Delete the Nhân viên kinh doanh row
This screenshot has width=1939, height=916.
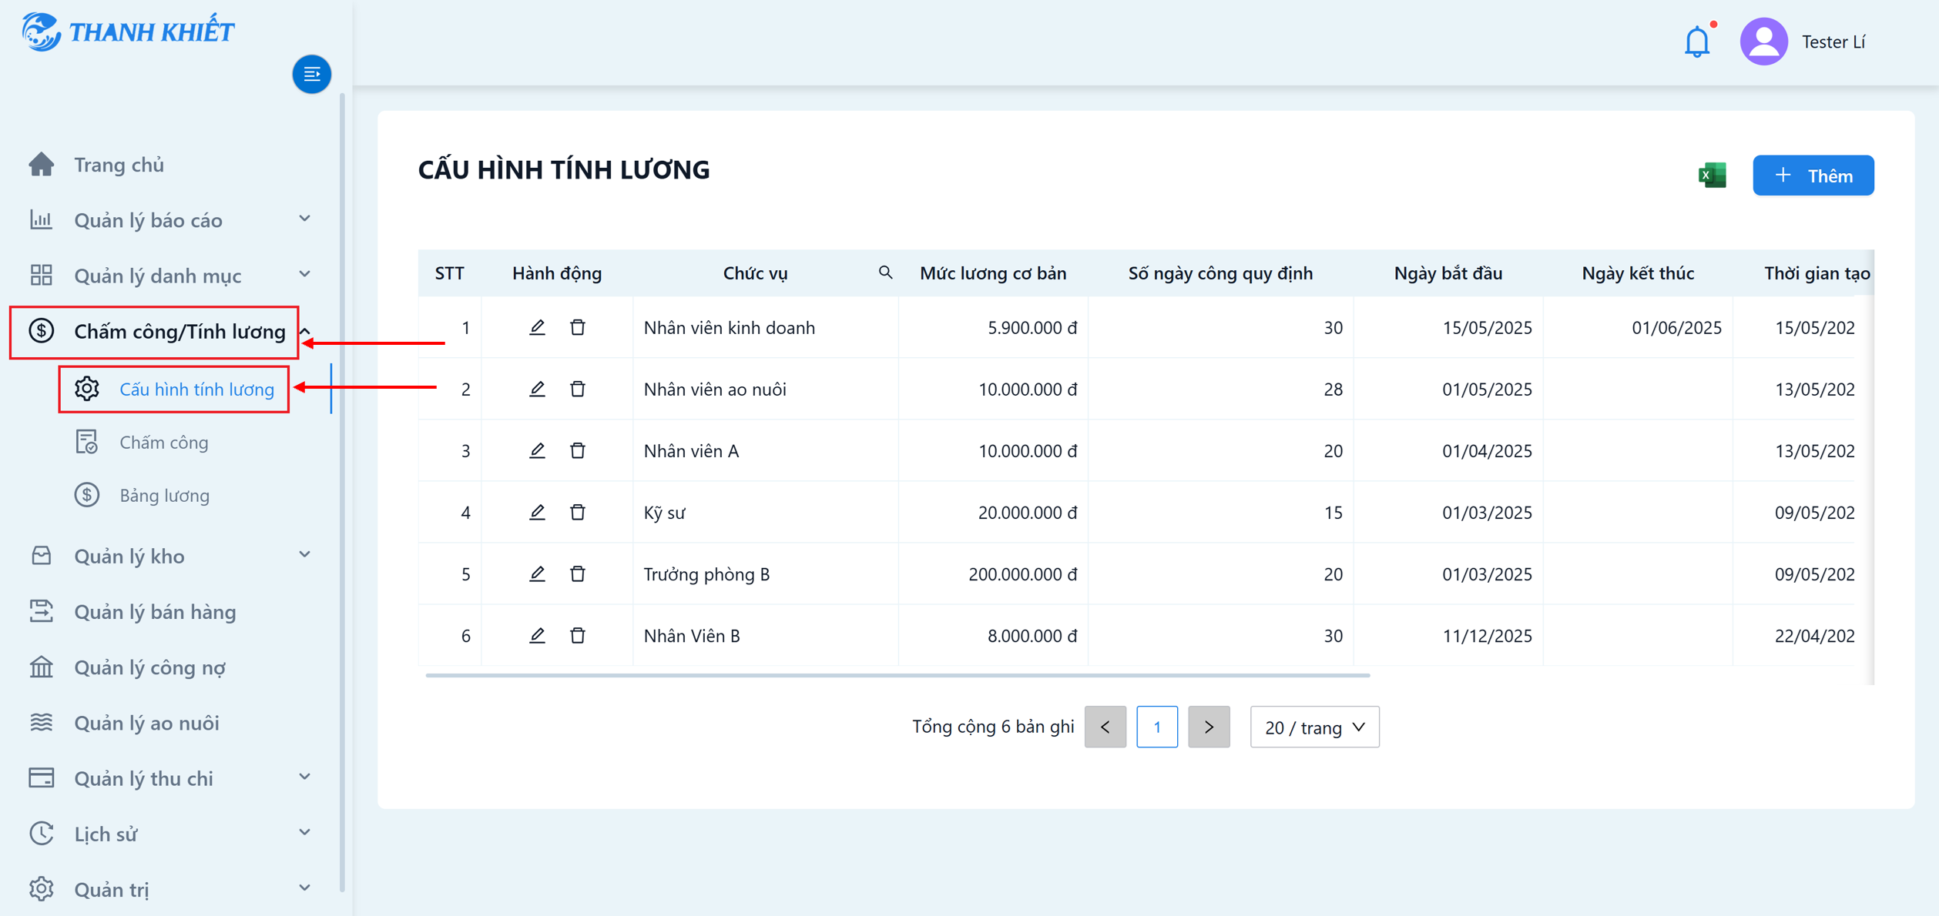pos(577,327)
